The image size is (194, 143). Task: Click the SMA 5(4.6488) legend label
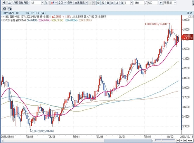point(32,20)
